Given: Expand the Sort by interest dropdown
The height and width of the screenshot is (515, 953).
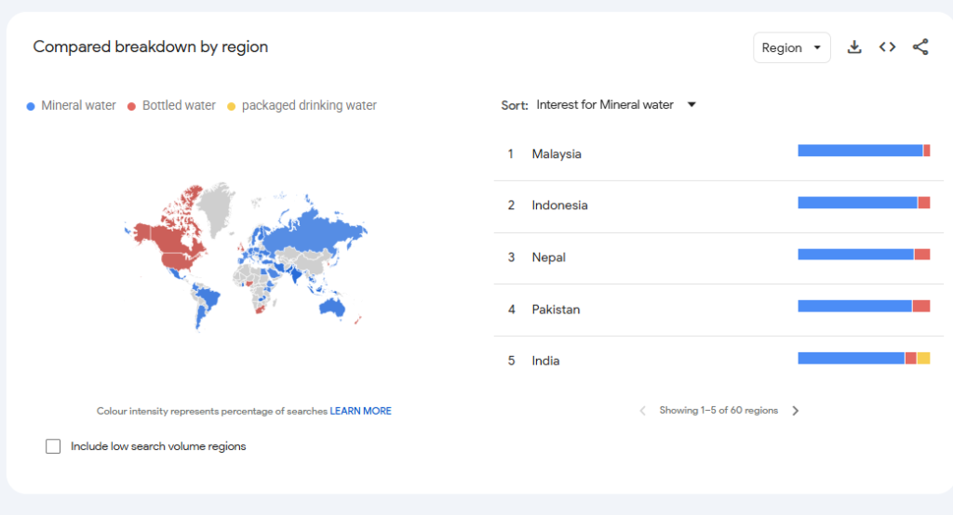Looking at the screenshot, I should [615, 105].
